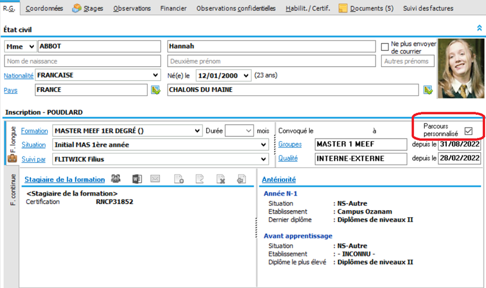The height and width of the screenshot is (288, 486).
Task: Open the Mme title dropdown
Action: coord(31,46)
